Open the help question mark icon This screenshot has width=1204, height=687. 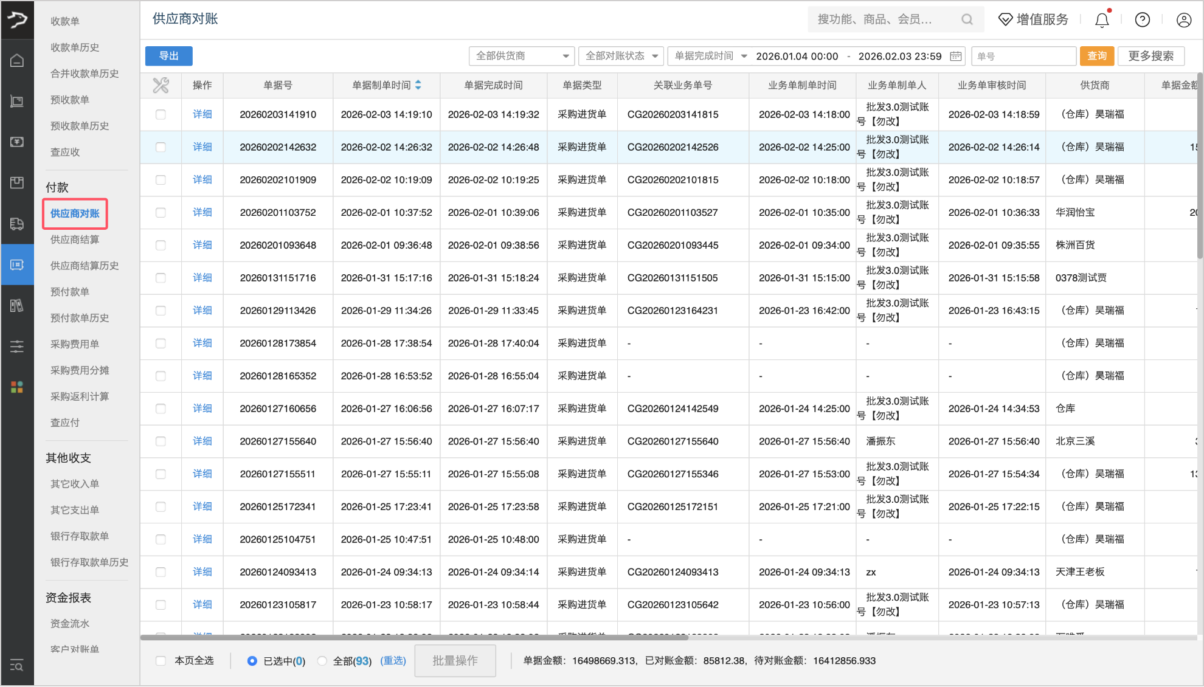[x=1142, y=20]
